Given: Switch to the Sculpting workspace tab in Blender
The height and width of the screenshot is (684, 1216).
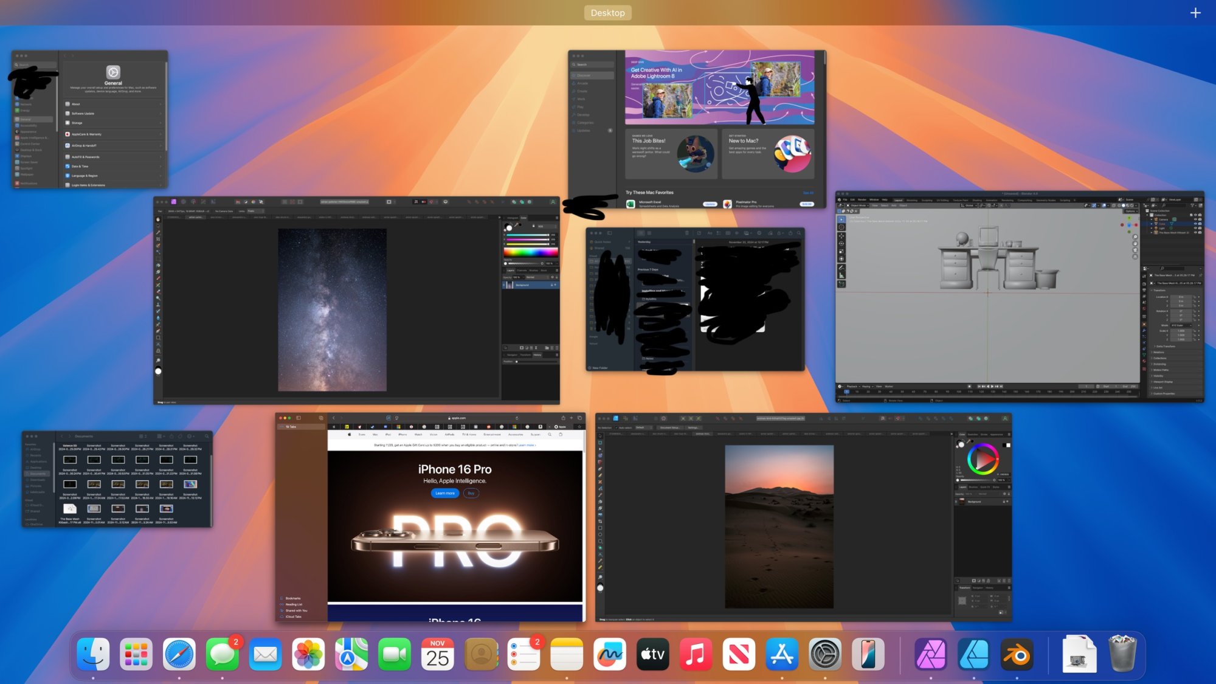Looking at the screenshot, I should tap(927, 200).
